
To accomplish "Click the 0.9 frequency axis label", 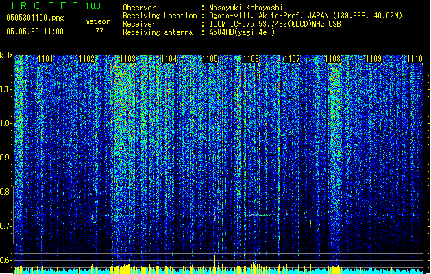I will [x=6, y=158].
